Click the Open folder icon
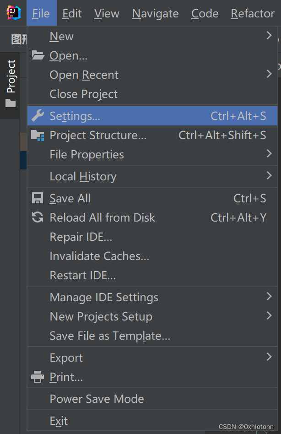The image size is (281, 434). coord(38,55)
